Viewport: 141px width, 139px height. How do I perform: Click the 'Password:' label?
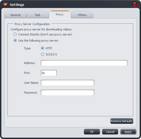(31, 93)
